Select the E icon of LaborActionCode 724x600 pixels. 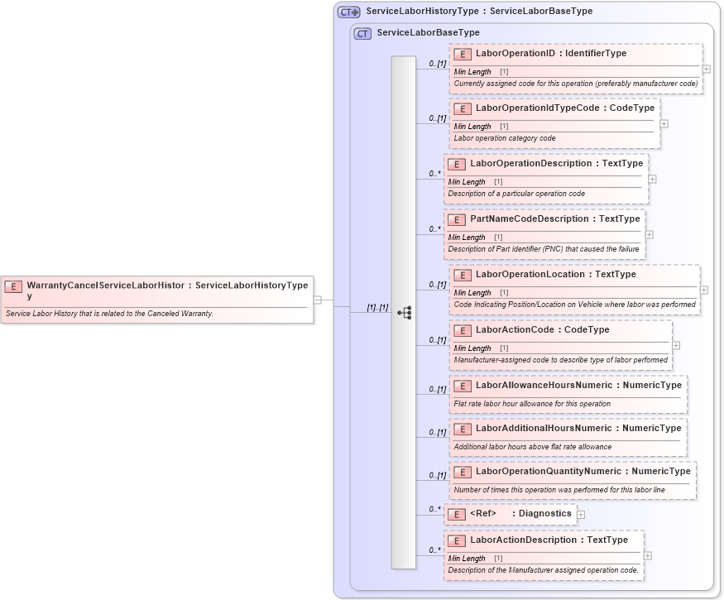pos(463,329)
